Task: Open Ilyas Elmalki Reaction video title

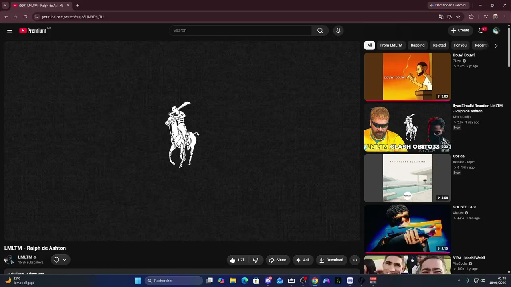Action: (477, 108)
